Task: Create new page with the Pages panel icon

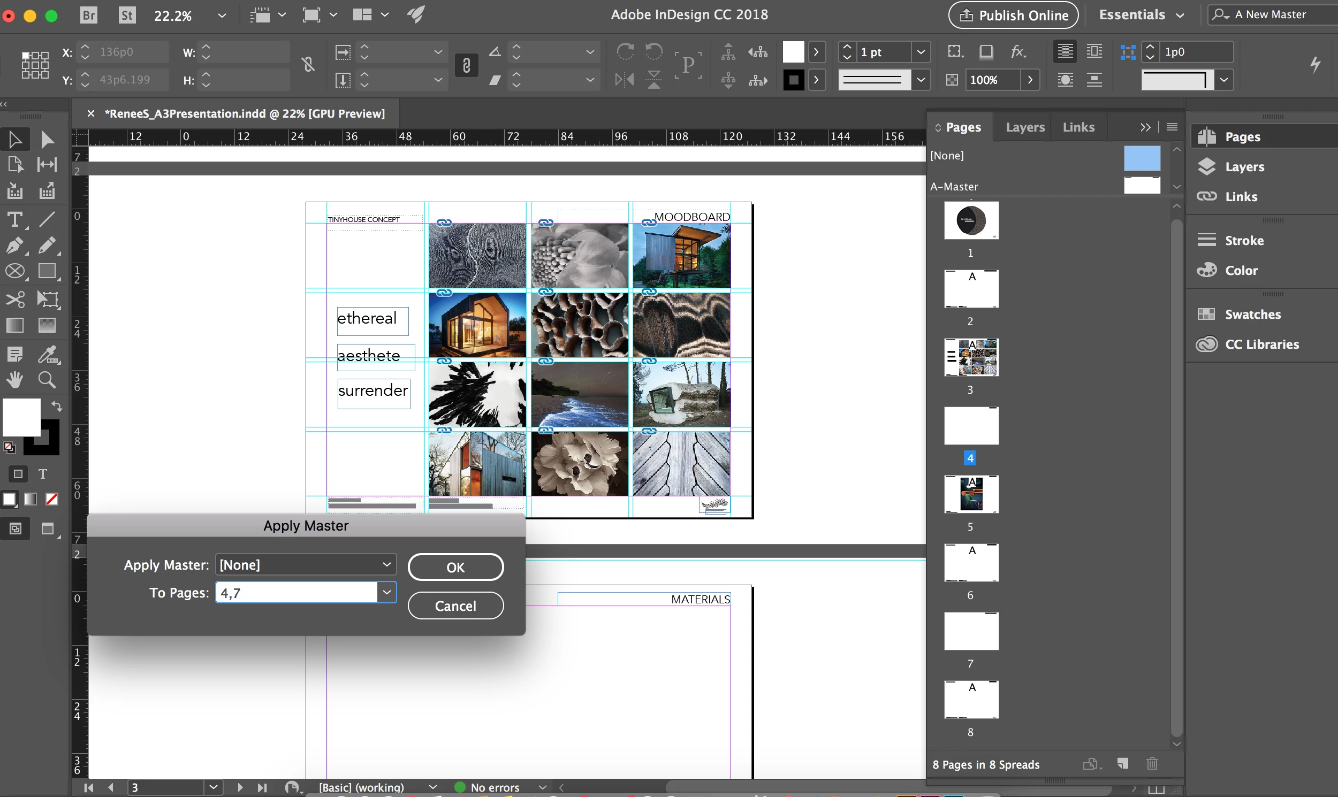Action: (1122, 763)
